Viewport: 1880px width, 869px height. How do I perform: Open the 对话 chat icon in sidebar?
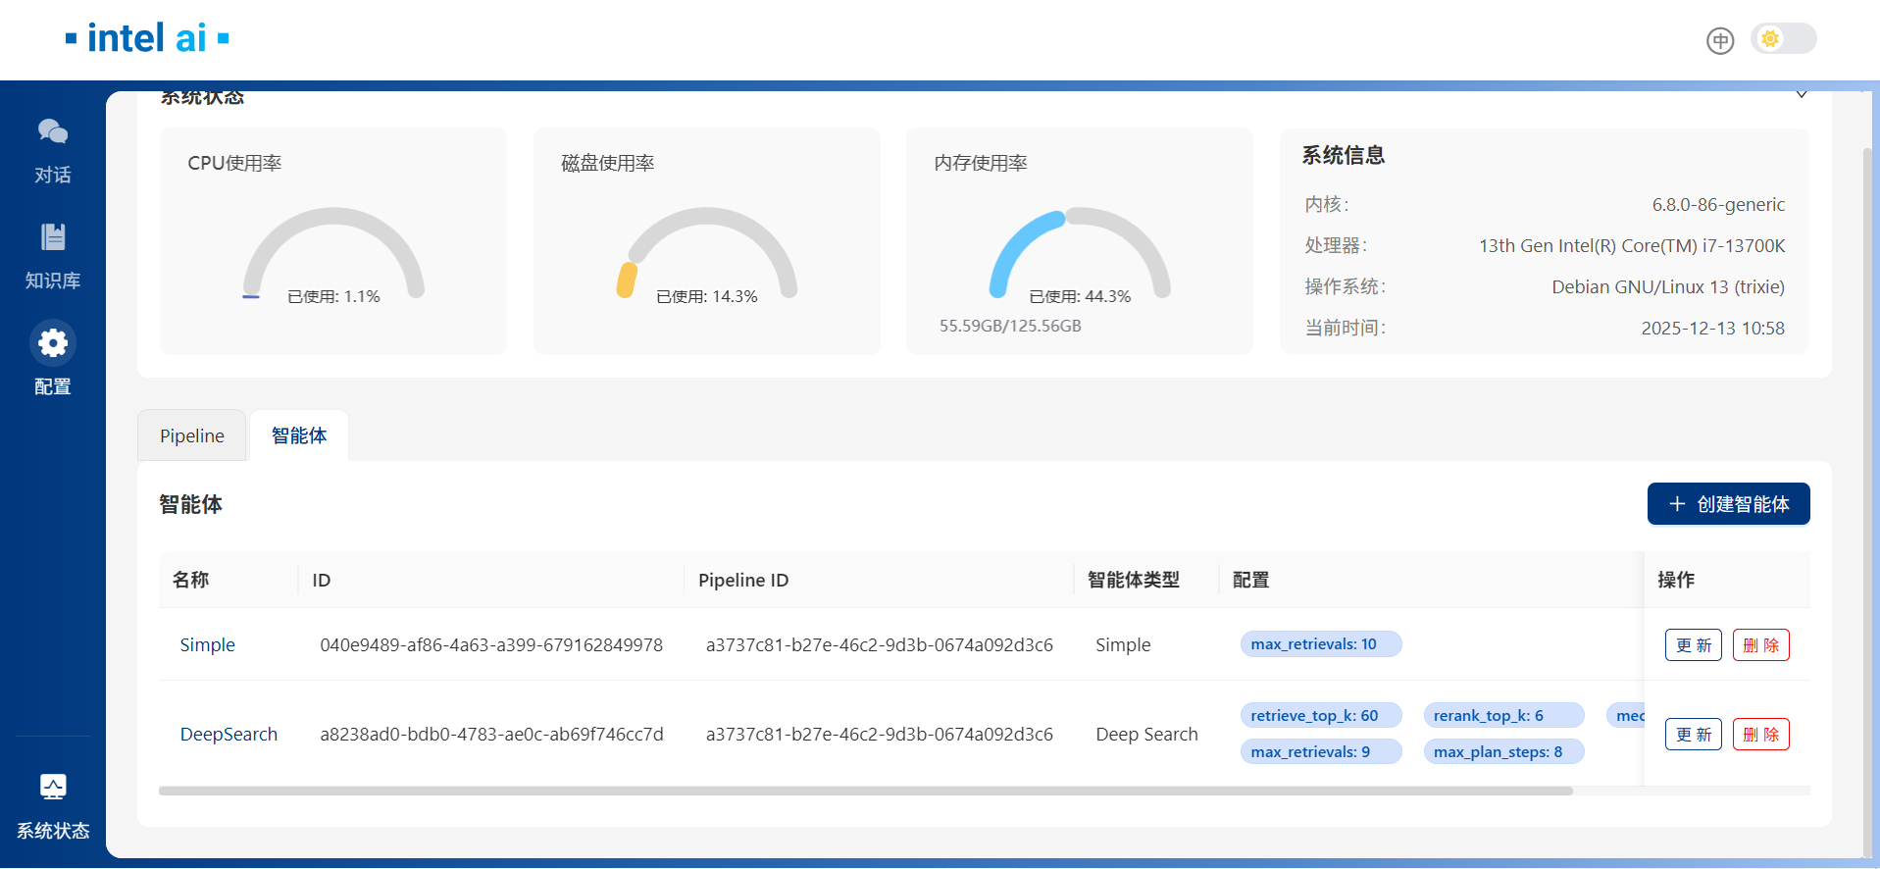[x=53, y=131]
